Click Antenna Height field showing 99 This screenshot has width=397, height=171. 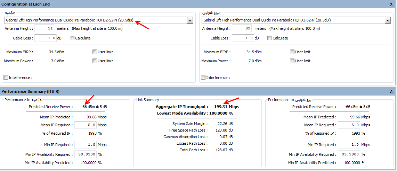click(242, 28)
